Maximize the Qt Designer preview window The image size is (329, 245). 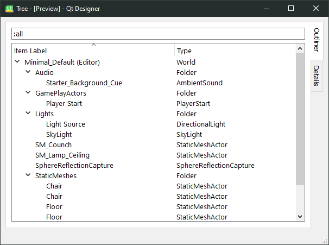(291, 9)
